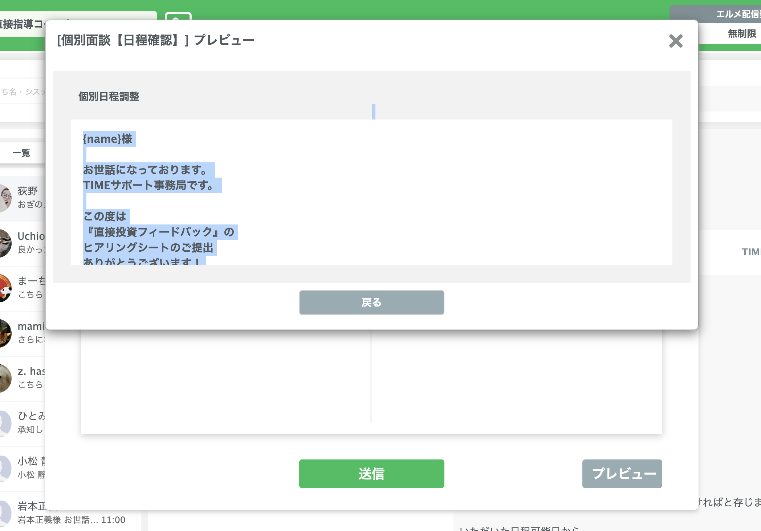The image size is (761, 531).
Task: Click まーち's panda avatar
Action: [x=4, y=287]
